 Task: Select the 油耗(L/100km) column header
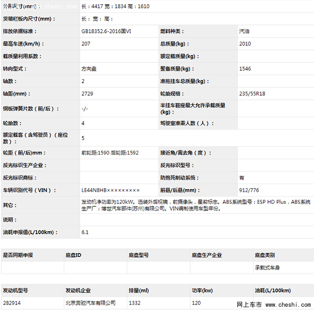pyautogui.click(x=273, y=291)
